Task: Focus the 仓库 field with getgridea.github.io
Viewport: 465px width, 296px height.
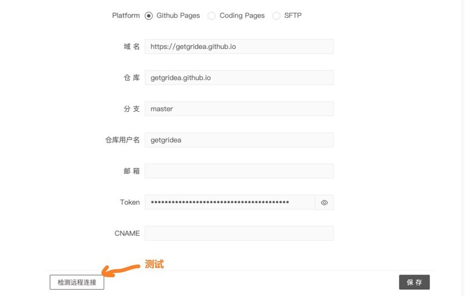Action: [x=239, y=78]
